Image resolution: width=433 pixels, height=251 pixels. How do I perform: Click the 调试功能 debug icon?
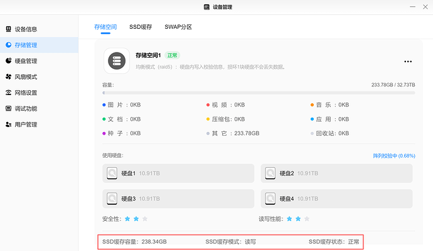[x=8, y=109]
